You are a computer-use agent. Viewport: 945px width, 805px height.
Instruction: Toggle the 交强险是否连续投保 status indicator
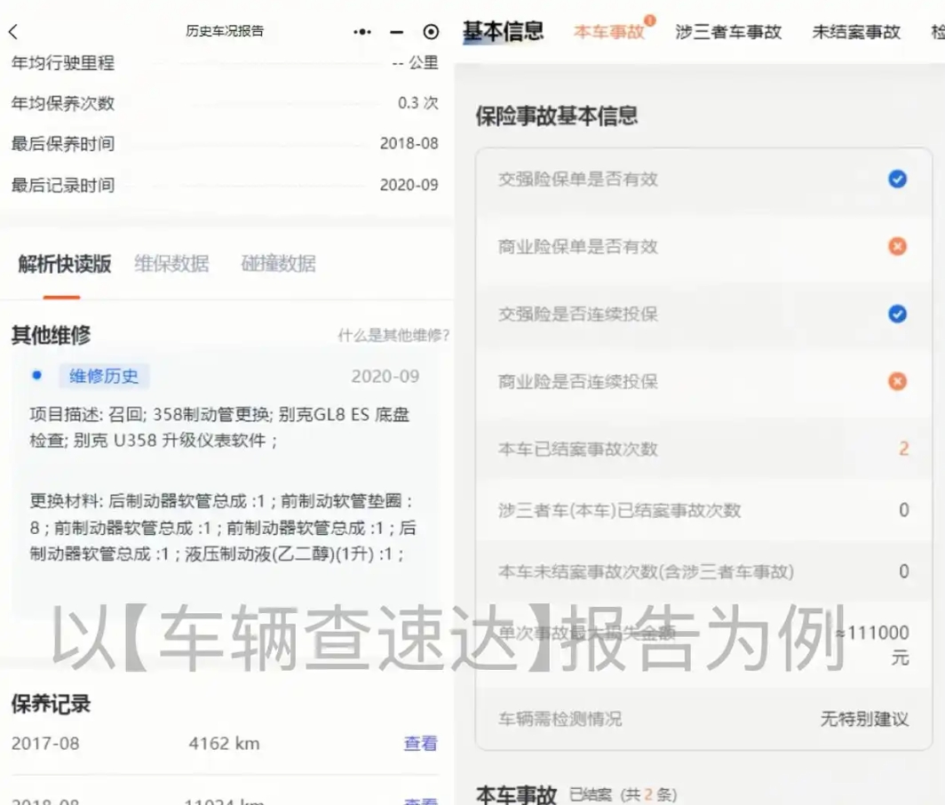pyautogui.click(x=897, y=314)
